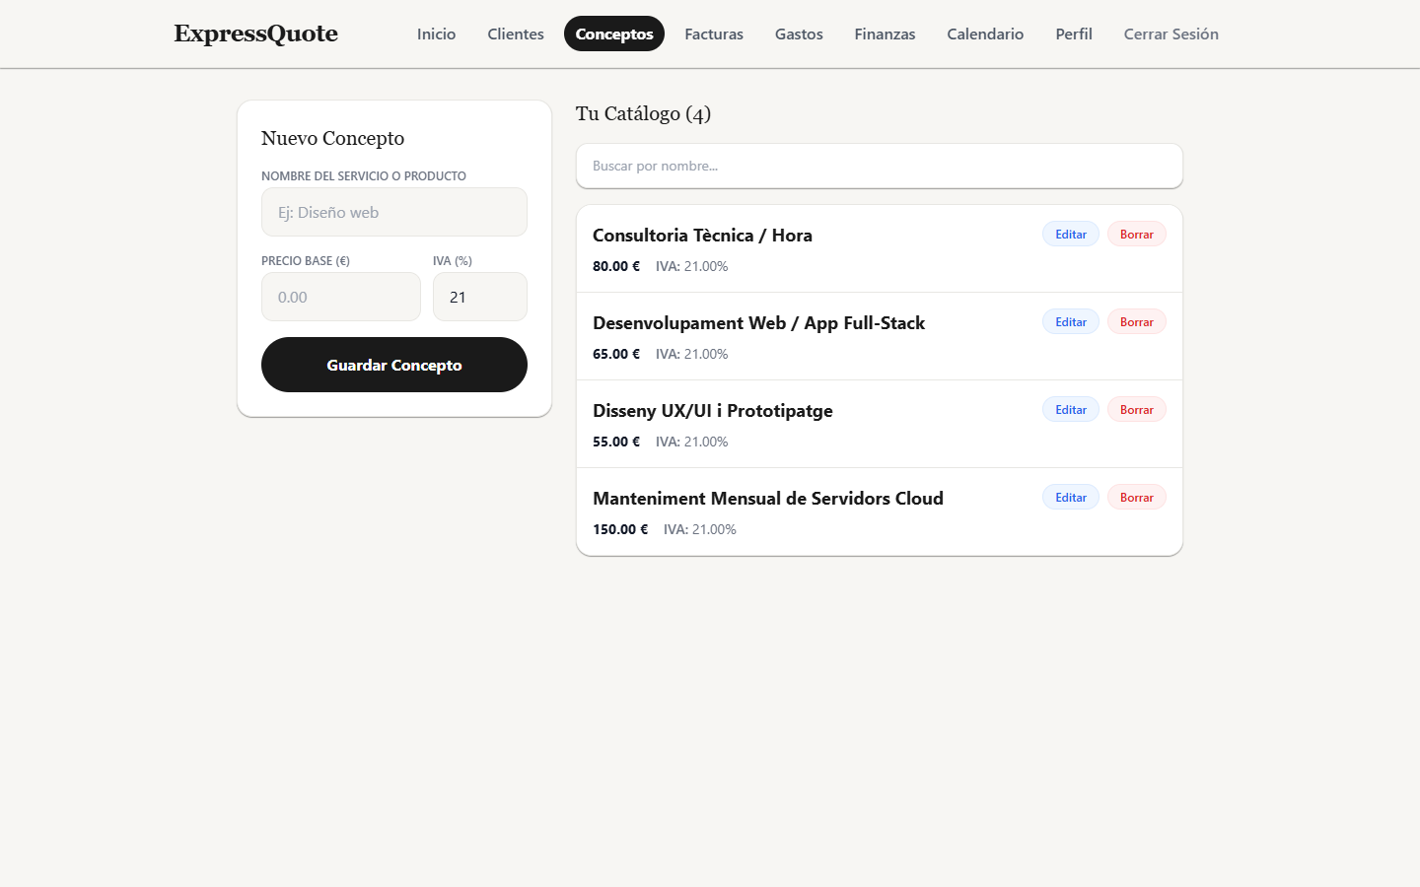Image resolution: width=1420 pixels, height=887 pixels.
Task: Click the IVA percentage field
Action: [480, 297]
